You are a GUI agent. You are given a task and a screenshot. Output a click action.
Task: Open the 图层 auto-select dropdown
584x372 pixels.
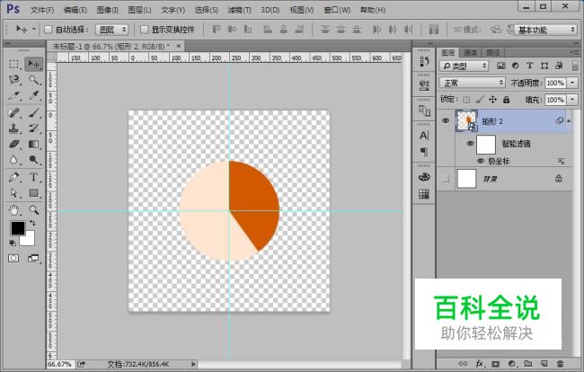coord(111,30)
